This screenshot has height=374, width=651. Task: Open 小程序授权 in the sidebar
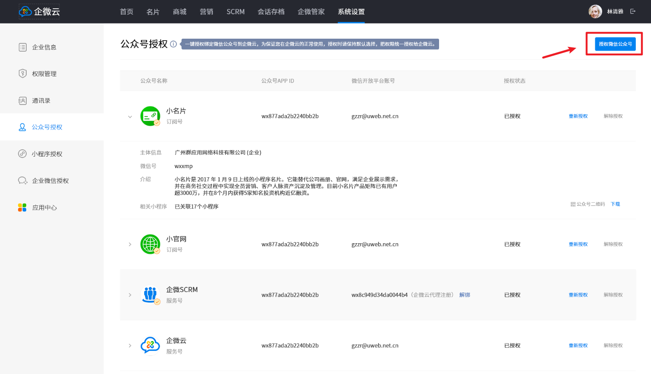47,154
